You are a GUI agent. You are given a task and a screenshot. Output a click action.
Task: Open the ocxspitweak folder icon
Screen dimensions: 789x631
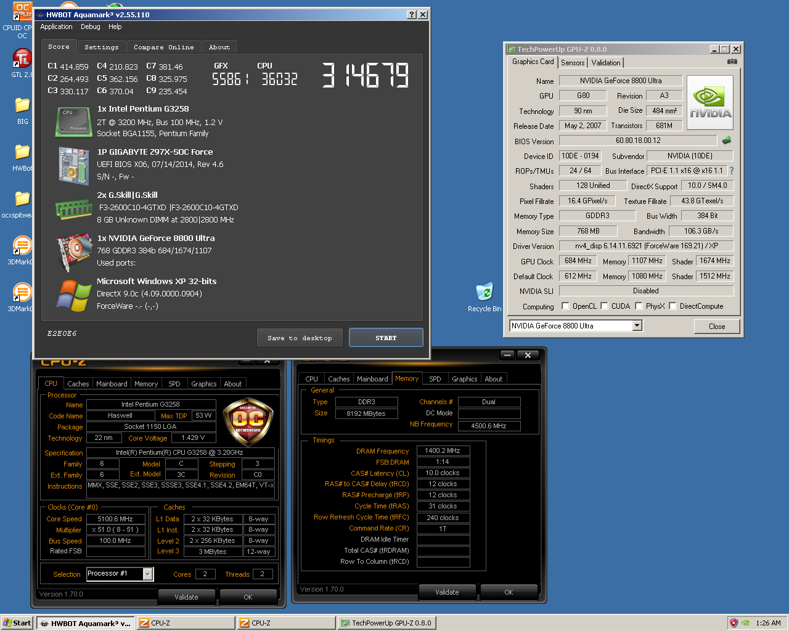click(x=22, y=199)
